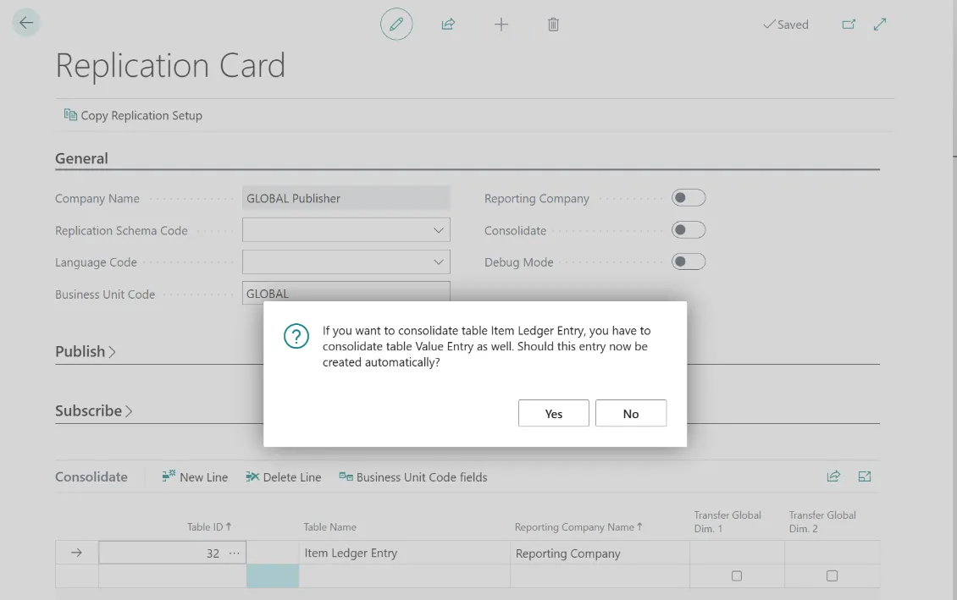Enable the Consolidate toggle
Viewport: 957px width, 600px height.
688,230
